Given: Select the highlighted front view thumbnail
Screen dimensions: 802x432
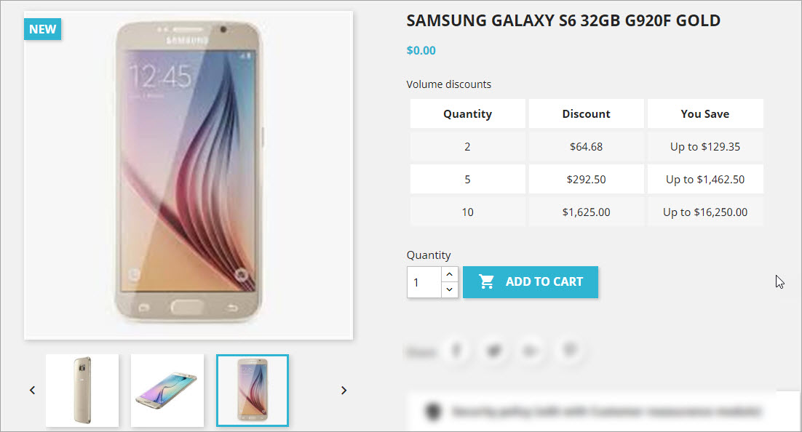Looking at the screenshot, I should click(253, 391).
